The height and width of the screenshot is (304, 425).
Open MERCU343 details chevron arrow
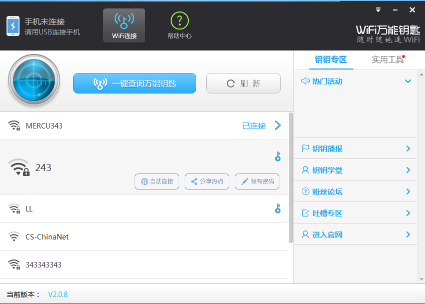click(277, 125)
